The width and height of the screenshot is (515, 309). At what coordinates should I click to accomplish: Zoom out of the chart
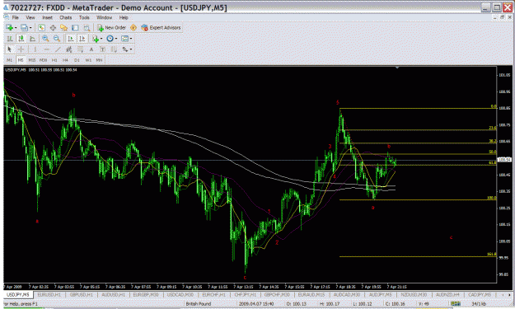tap(57, 39)
